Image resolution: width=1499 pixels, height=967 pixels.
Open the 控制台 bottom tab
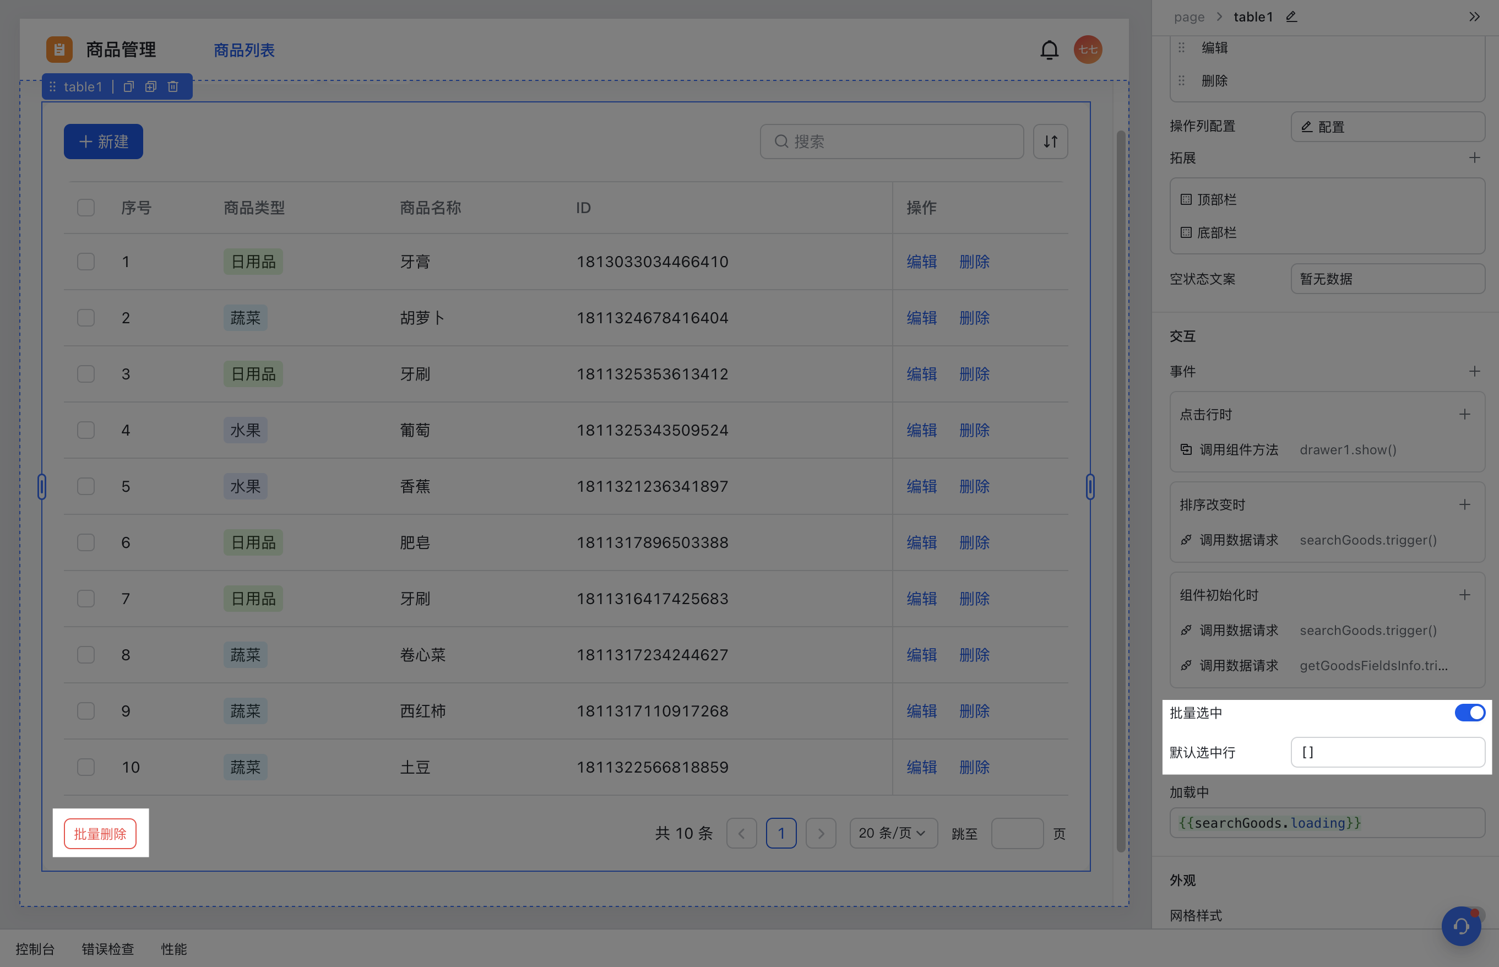[x=35, y=949]
